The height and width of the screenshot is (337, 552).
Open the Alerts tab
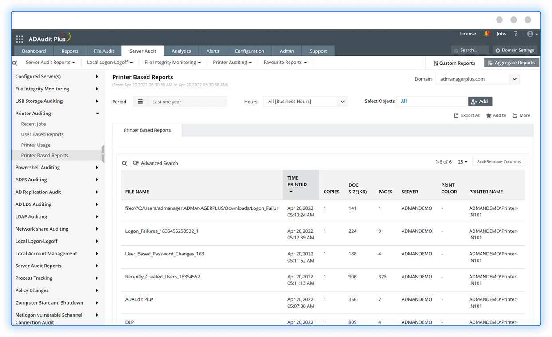pyautogui.click(x=212, y=51)
